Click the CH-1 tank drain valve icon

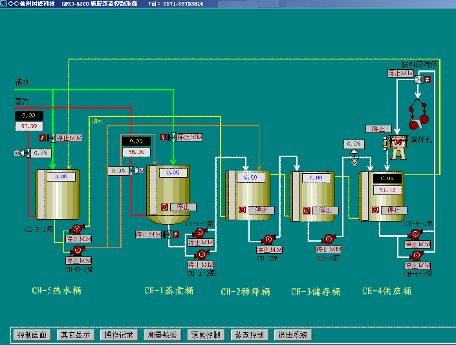(168, 234)
